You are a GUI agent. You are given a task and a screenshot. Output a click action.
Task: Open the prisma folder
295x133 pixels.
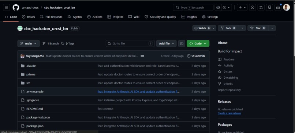point(31,74)
